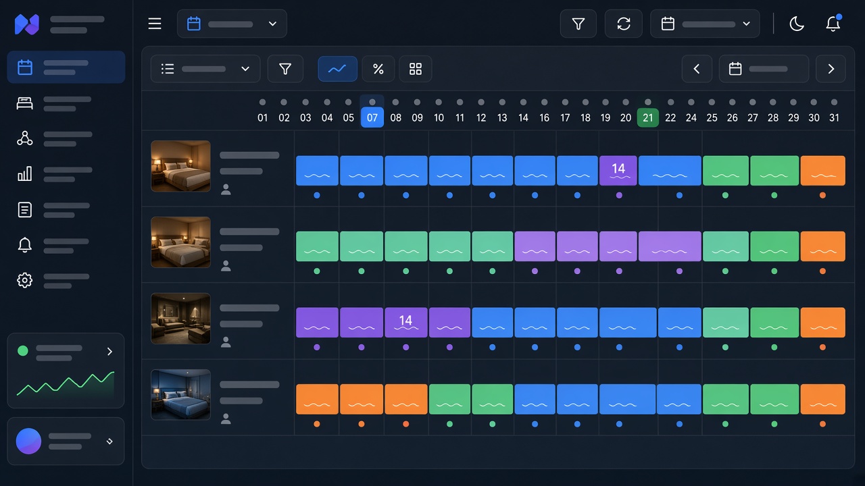The image size is (865, 486).
Task: Open first room bedroom thumbnail
Action: (x=180, y=166)
